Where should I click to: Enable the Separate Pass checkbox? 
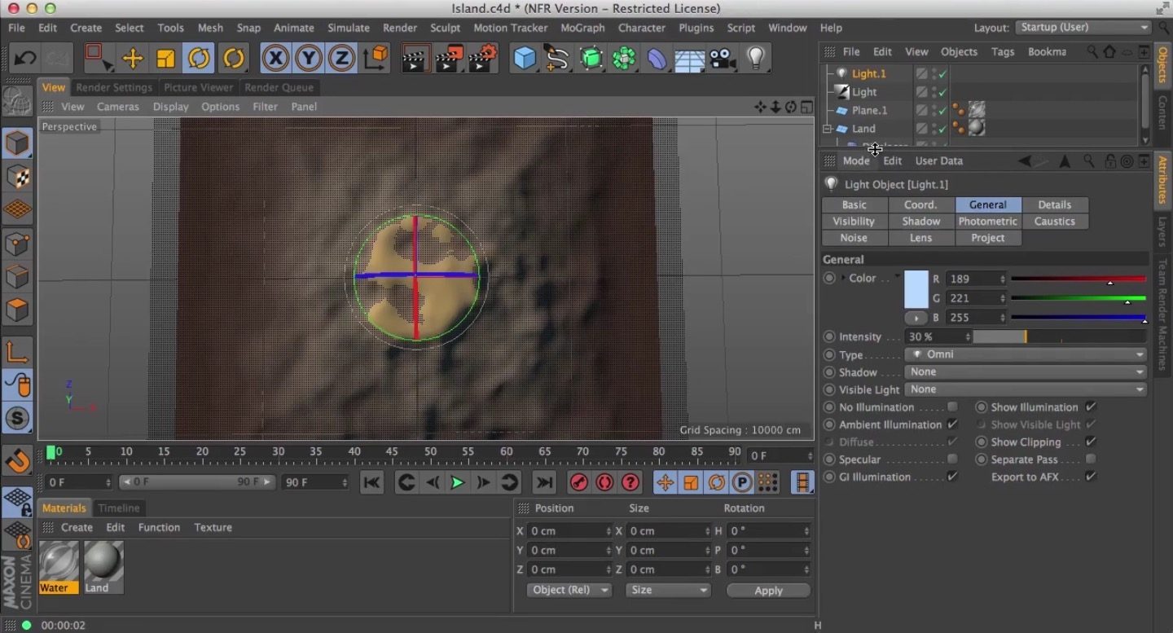tap(1091, 459)
